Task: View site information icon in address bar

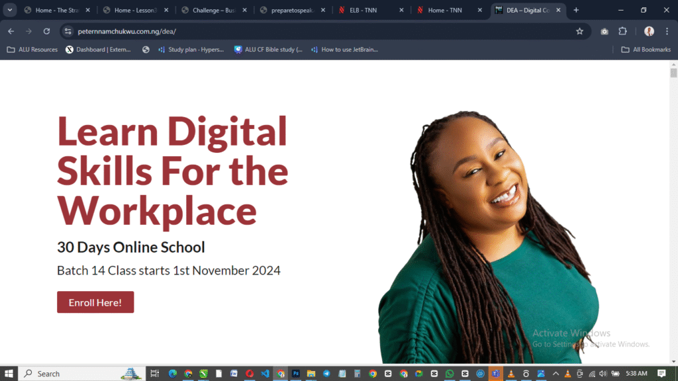Action: tap(67, 31)
